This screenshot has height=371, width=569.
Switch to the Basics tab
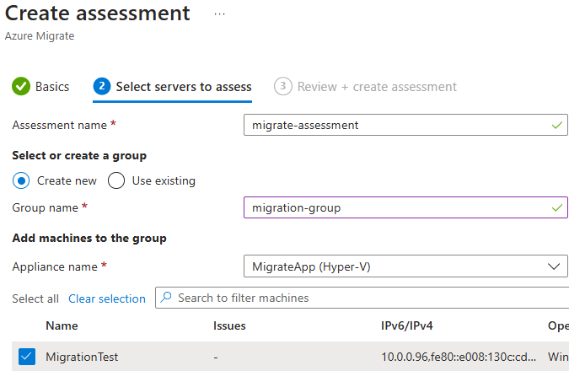52,87
